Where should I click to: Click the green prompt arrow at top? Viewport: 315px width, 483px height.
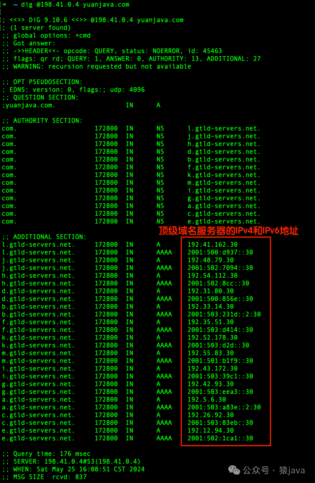coord(4,5)
